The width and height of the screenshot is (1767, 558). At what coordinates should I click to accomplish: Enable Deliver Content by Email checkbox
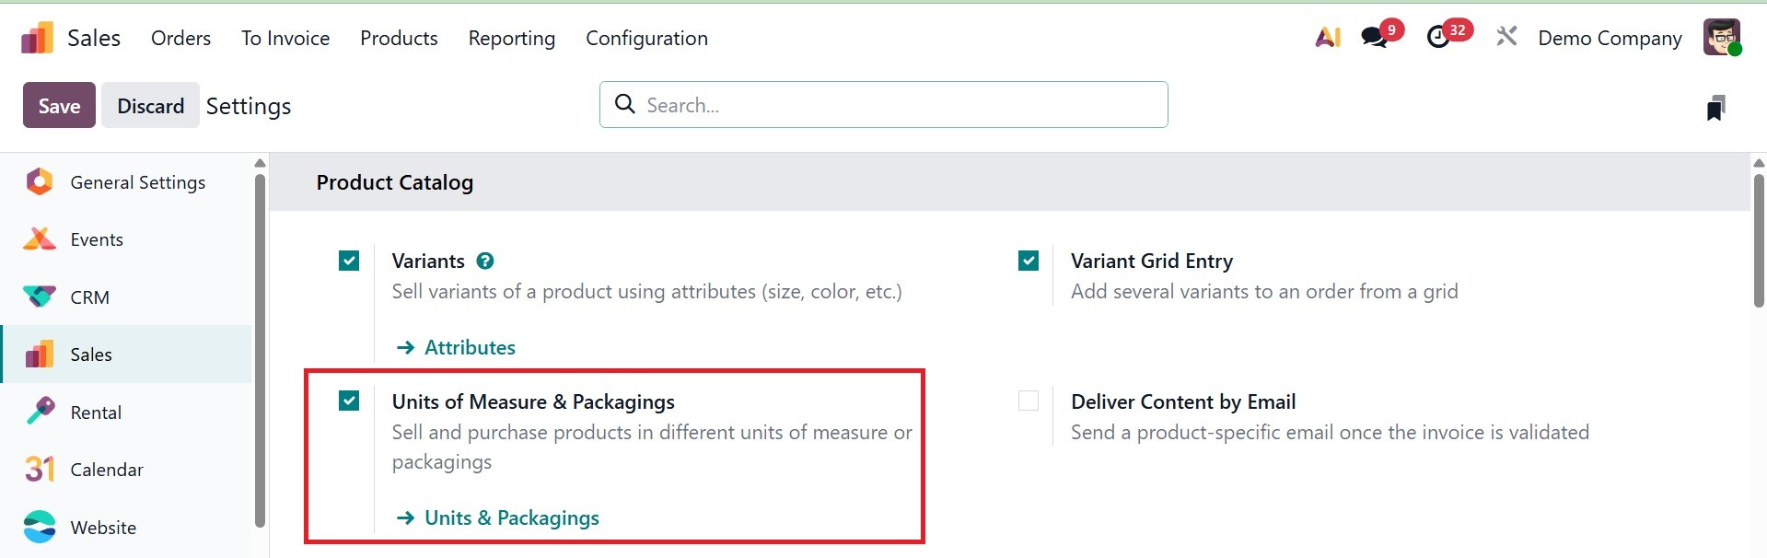pos(1029,401)
